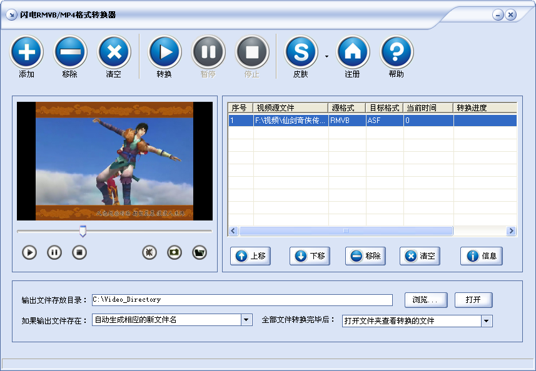This screenshot has width=536, height=371.
Task: Click the 序号 column header
Action: pyautogui.click(x=240, y=108)
